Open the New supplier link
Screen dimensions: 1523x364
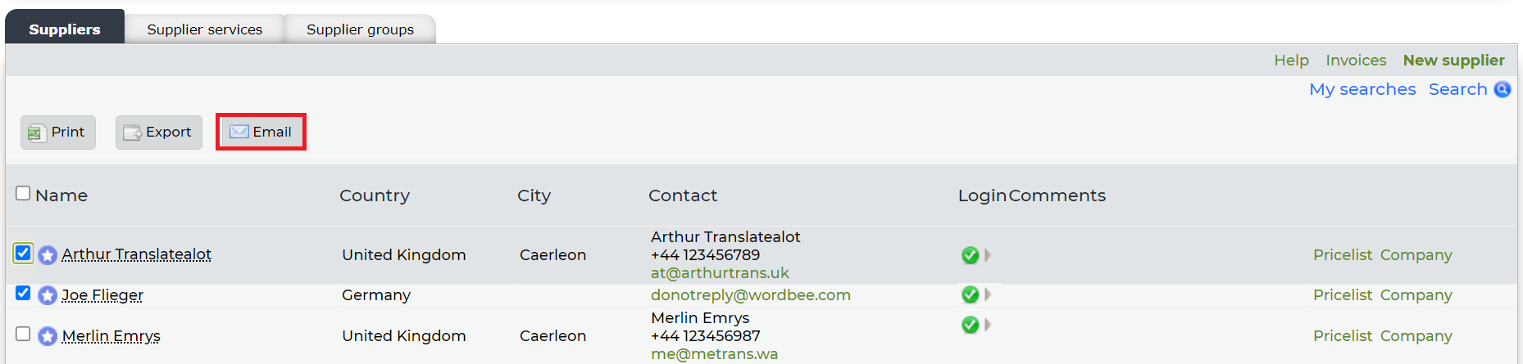1453,61
